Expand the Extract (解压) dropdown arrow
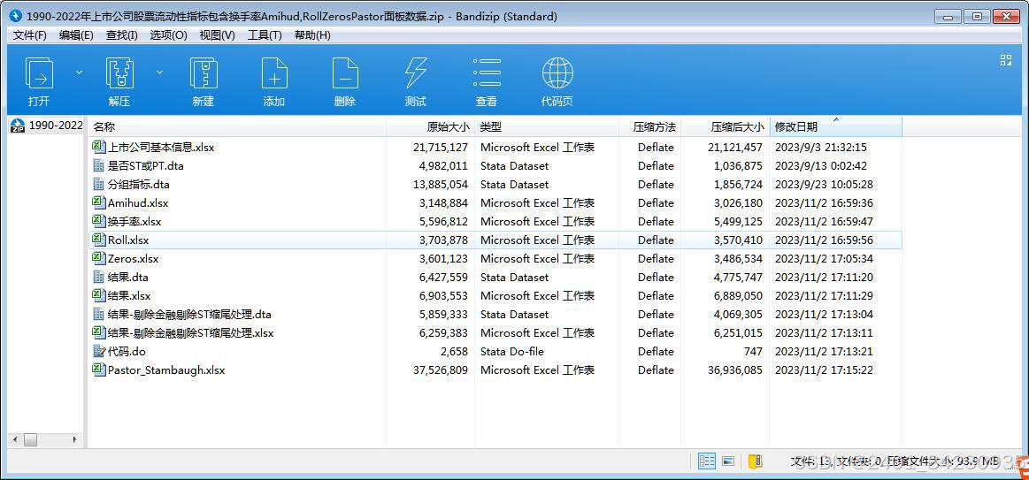The image size is (1029, 480). [x=159, y=72]
